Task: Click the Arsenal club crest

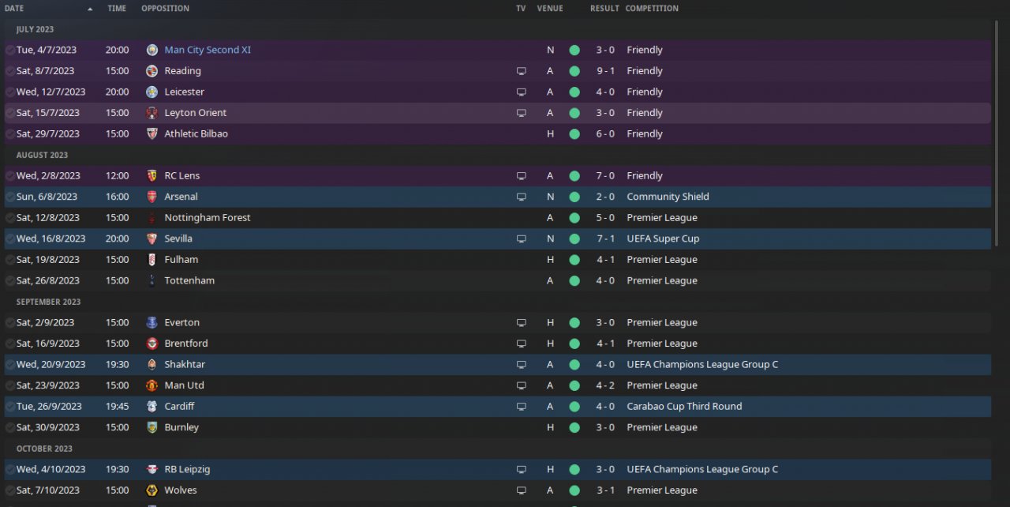Action: [152, 197]
